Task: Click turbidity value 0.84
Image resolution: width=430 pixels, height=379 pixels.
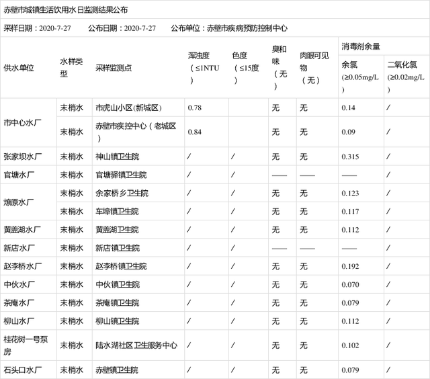Action: coord(194,132)
